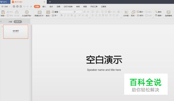Click the bulleted list icon

[93, 12]
